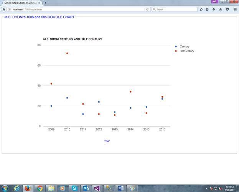The image size is (239, 192).
Task: Click the 2010 Century blue point
Action: pyautogui.click(x=67, y=98)
